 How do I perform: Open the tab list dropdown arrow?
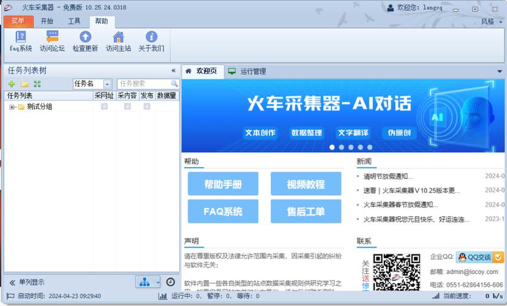[x=500, y=71]
